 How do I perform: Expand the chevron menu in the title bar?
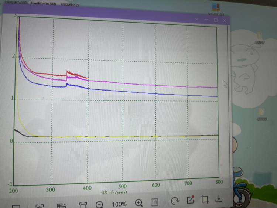coord(196,19)
